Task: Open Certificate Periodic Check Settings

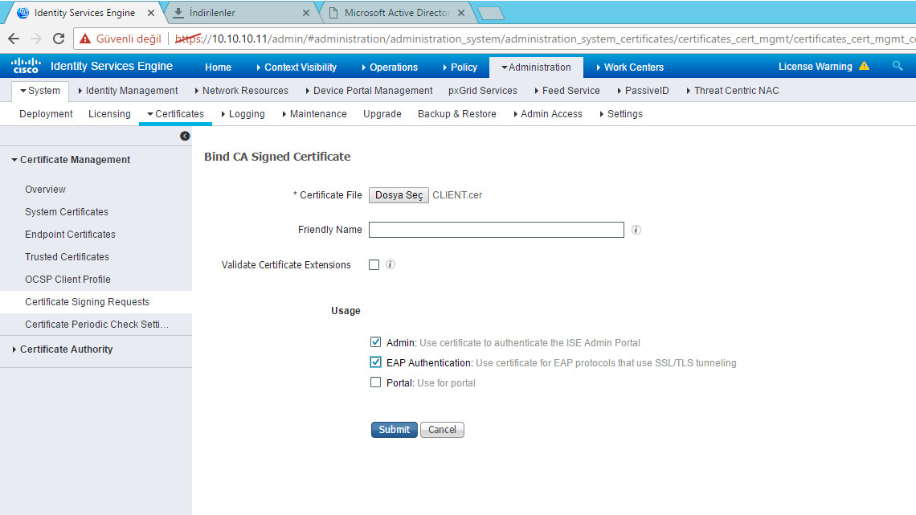Action: point(96,324)
